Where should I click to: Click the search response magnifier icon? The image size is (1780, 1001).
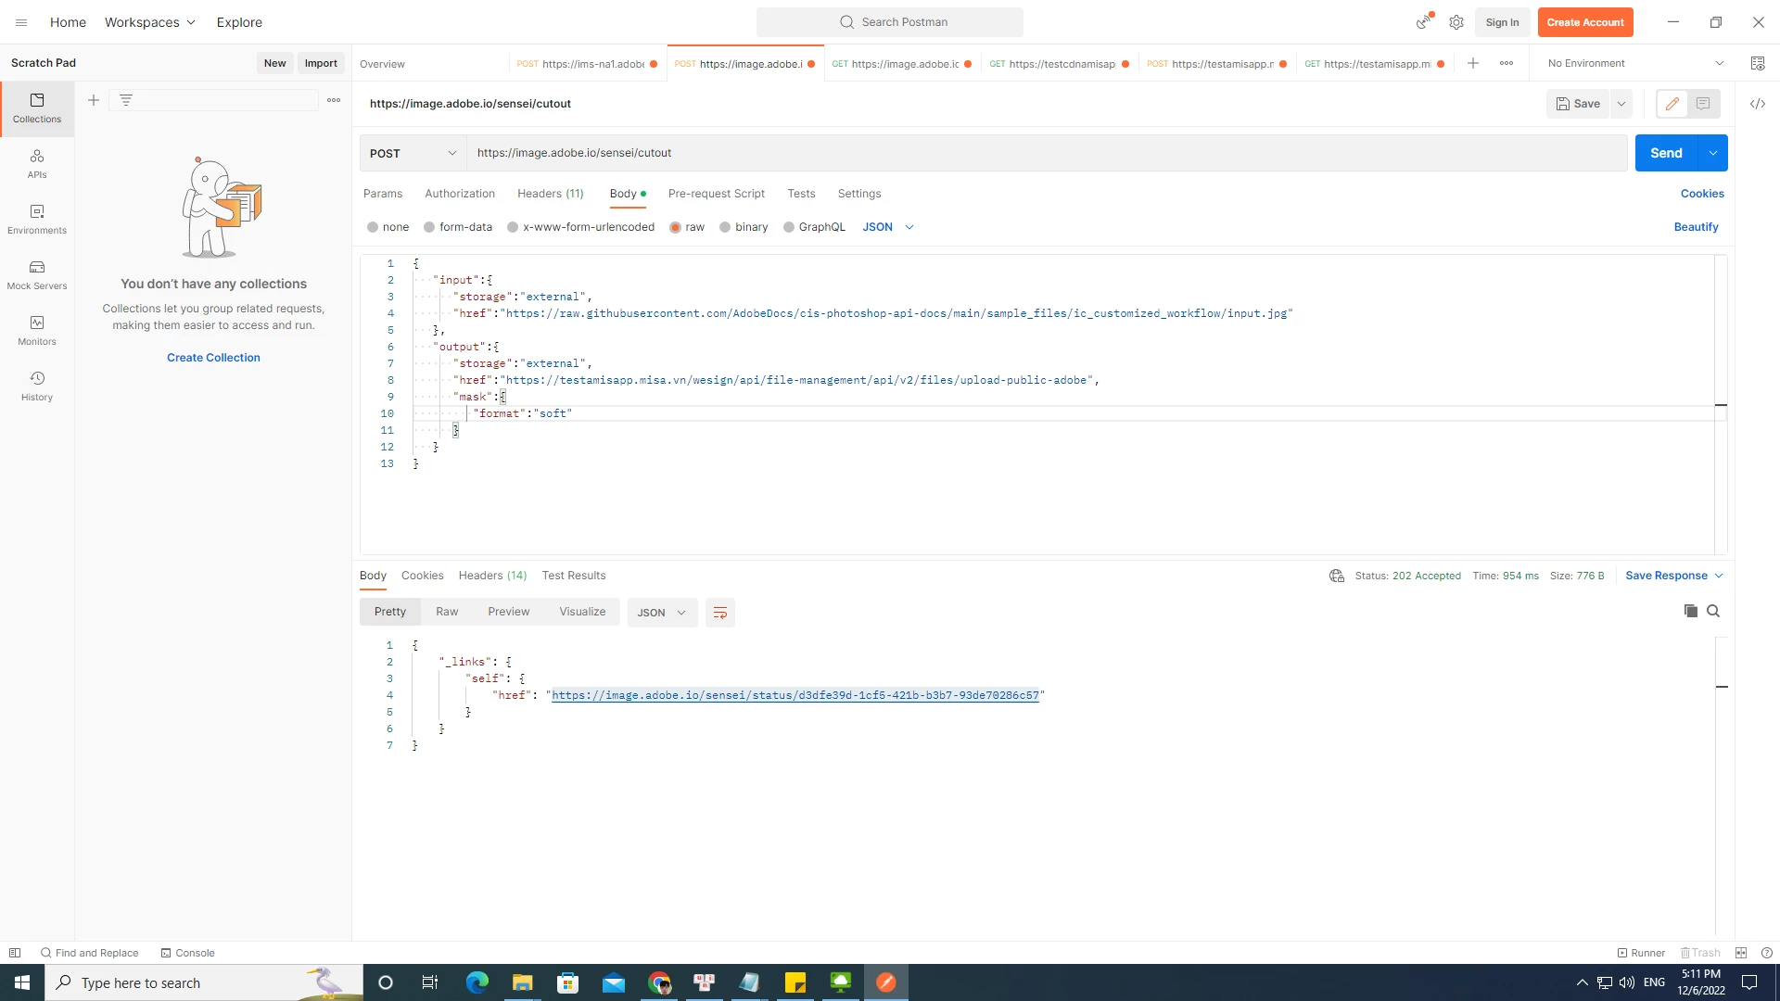(x=1713, y=611)
